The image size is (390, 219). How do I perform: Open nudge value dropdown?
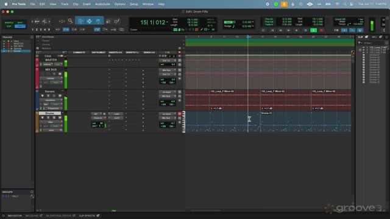(x=253, y=26)
